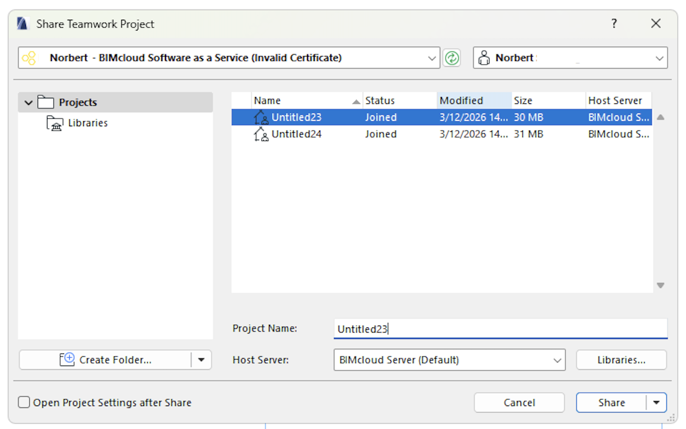
Task: Click Untitled24 host server cell
Action: click(619, 134)
